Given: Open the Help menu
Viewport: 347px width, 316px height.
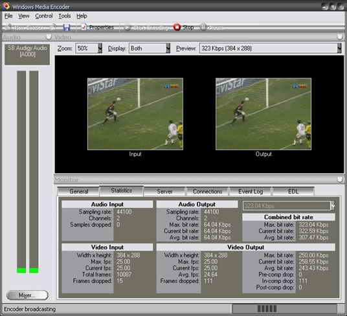Looking at the screenshot, I should pos(82,16).
